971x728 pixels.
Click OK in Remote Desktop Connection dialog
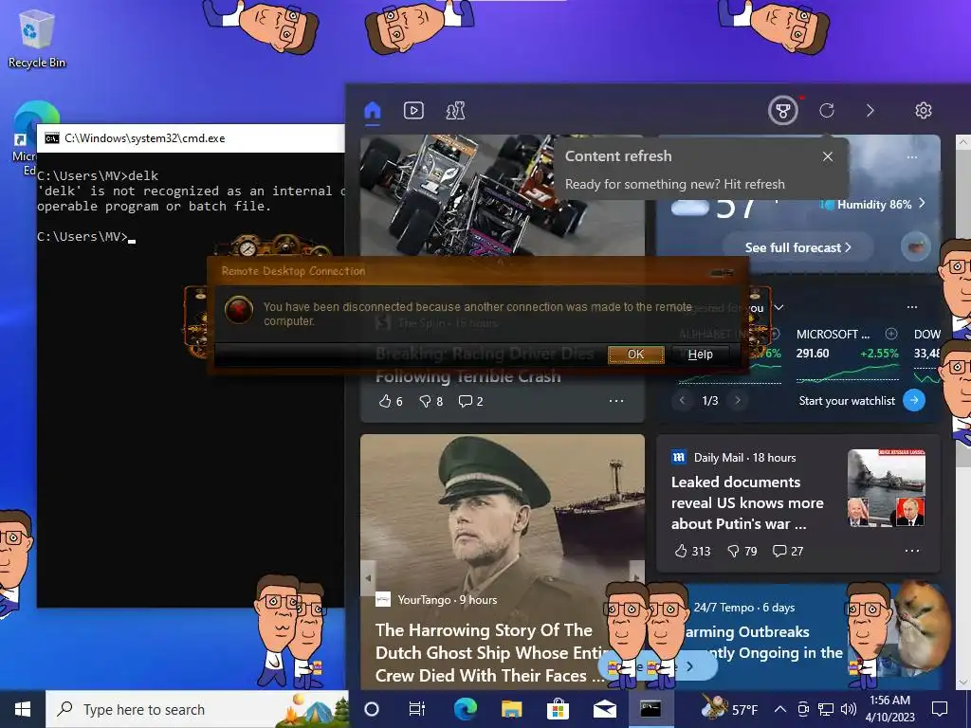pos(636,355)
